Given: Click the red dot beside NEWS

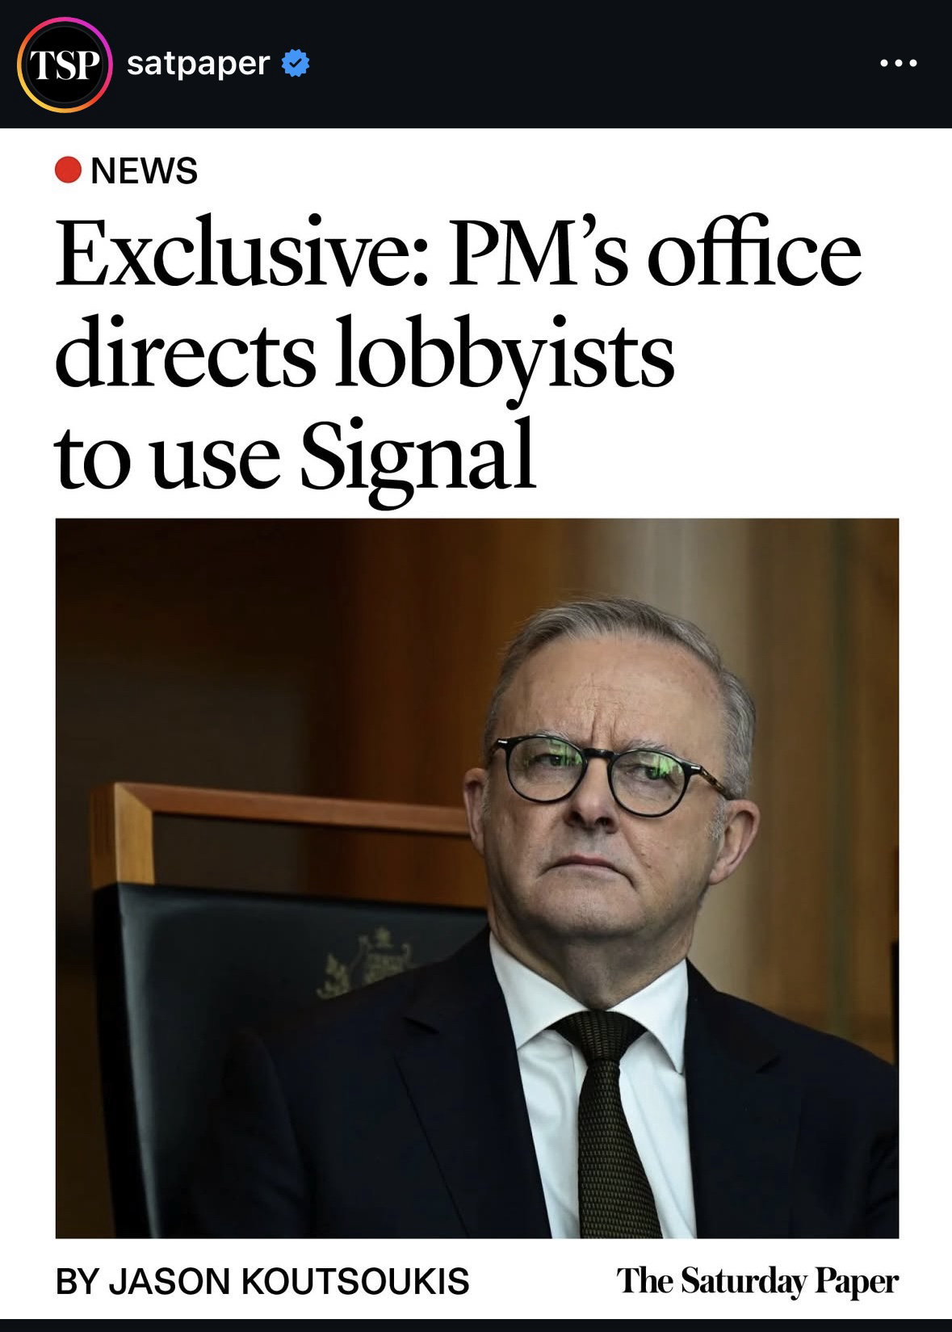Looking at the screenshot, I should tap(68, 170).
